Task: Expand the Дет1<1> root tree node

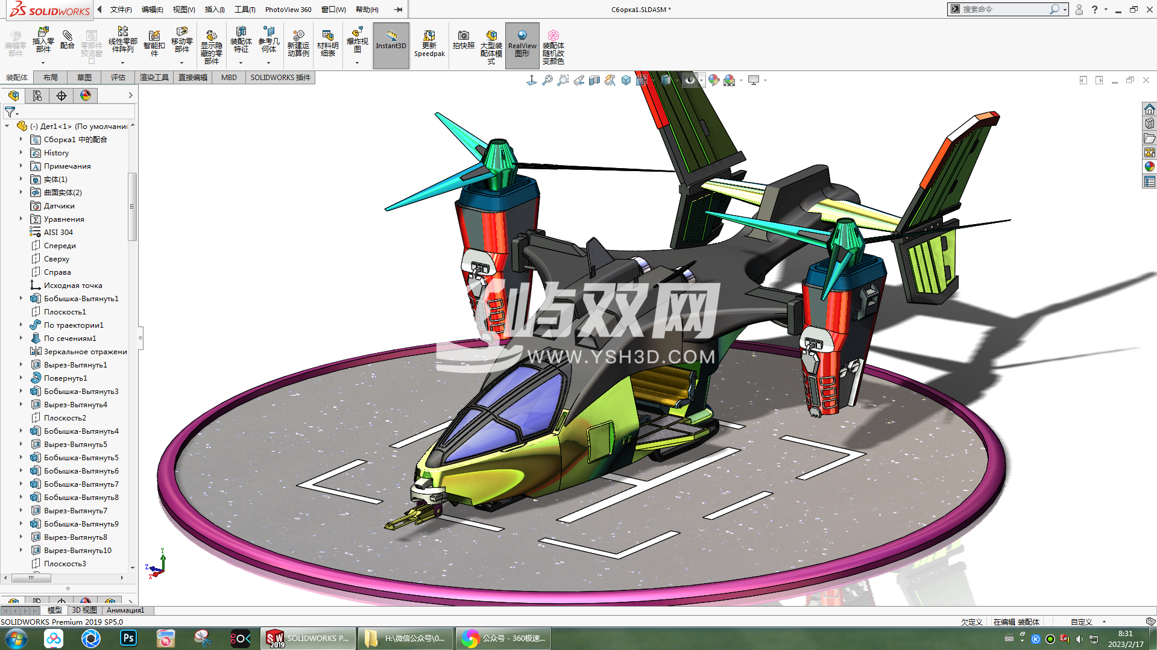Action: [7, 127]
